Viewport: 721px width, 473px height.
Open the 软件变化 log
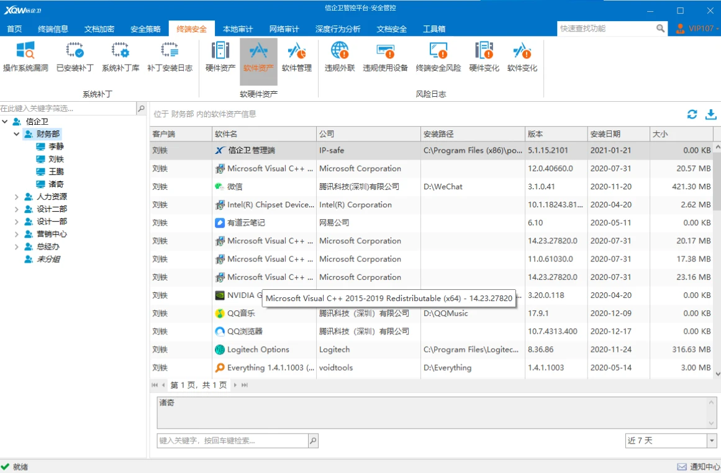[522, 57]
